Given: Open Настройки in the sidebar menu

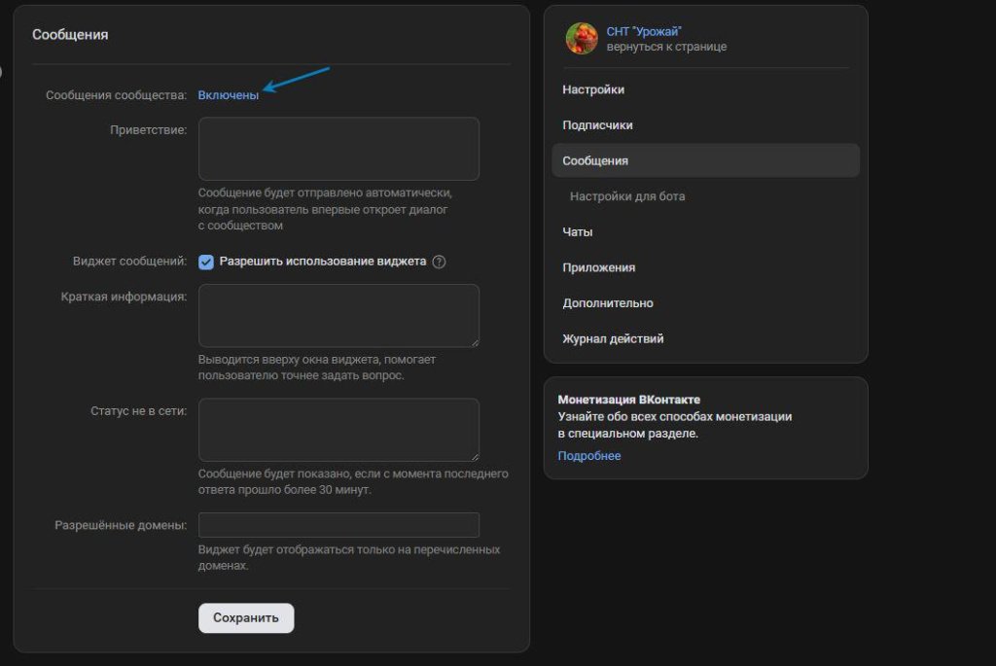Looking at the screenshot, I should [x=593, y=89].
